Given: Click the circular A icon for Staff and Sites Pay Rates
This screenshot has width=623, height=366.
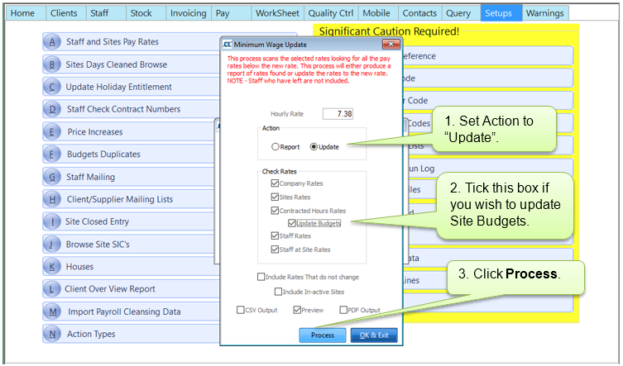Looking at the screenshot, I should (53, 42).
